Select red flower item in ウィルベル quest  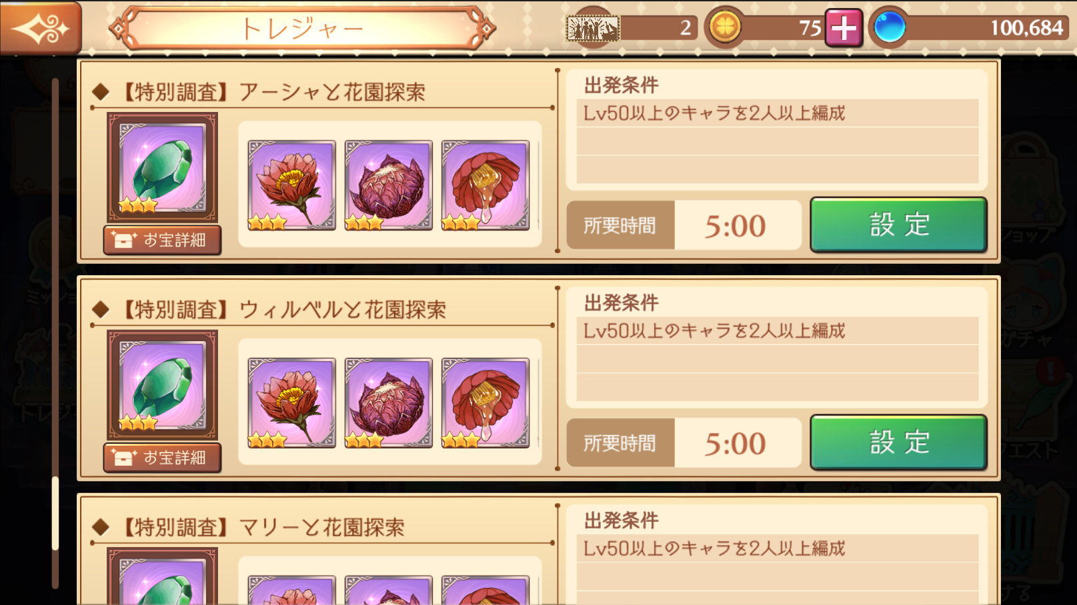click(x=291, y=403)
